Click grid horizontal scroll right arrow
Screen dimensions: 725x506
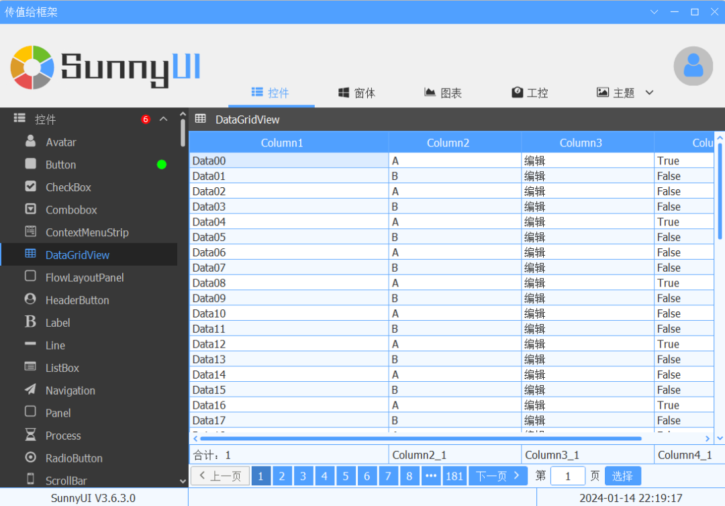[708, 438]
